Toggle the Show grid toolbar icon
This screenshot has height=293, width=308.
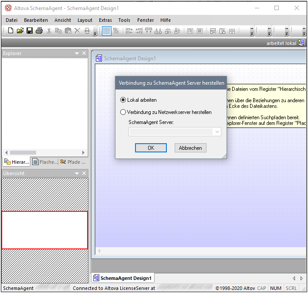click(106, 31)
